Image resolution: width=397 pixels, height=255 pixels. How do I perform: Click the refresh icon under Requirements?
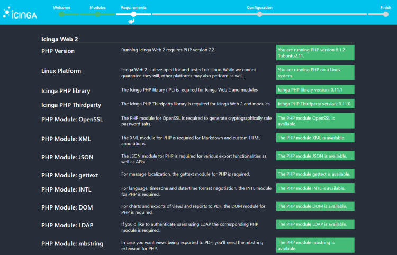coord(131,22)
